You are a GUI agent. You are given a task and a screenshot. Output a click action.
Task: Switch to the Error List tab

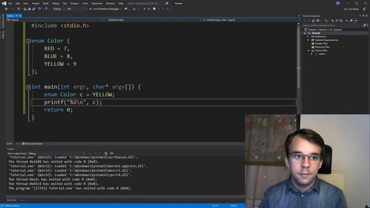click(x=12, y=200)
